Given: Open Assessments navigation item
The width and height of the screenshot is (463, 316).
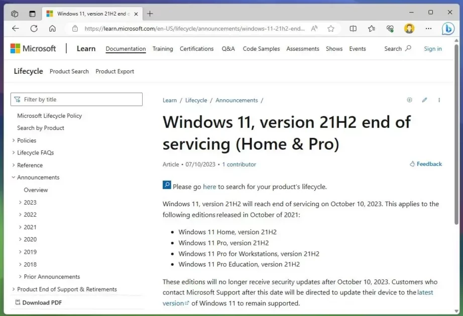Looking at the screenshot, I should click(303, 49).
